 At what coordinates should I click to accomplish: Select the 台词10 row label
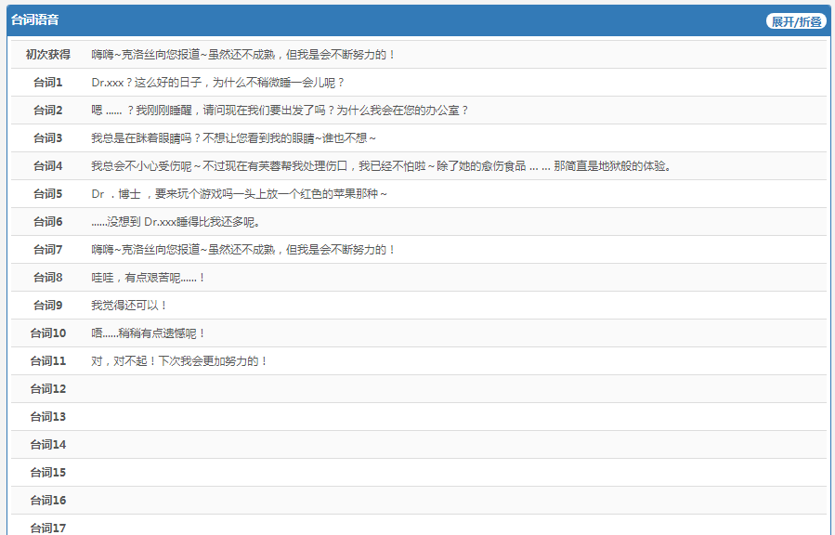click(47, 333)
